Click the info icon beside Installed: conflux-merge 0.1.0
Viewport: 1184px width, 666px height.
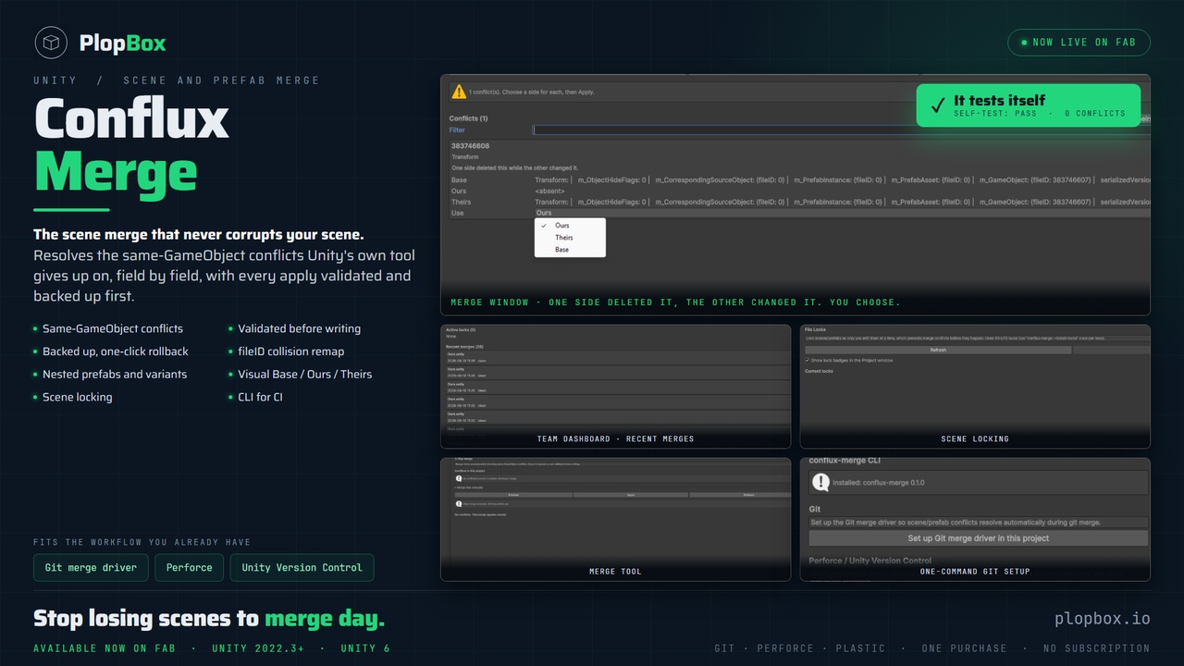point(820,482)
